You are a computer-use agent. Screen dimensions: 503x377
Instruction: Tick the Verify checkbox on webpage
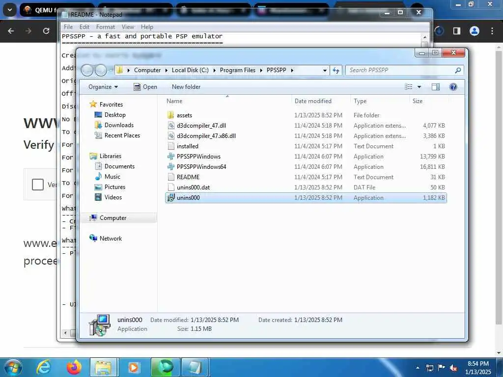37,185
